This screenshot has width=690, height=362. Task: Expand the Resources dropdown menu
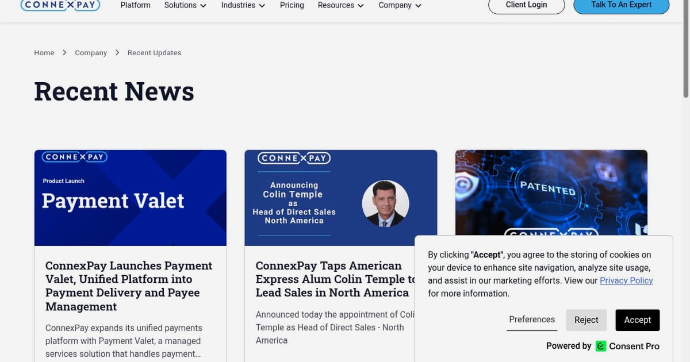341,5
